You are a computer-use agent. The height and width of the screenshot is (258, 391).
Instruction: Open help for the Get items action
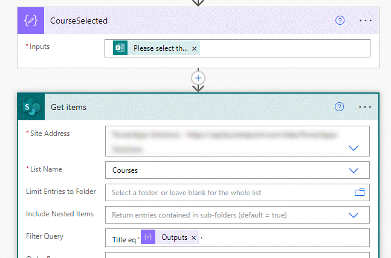[x=340, y=107]
